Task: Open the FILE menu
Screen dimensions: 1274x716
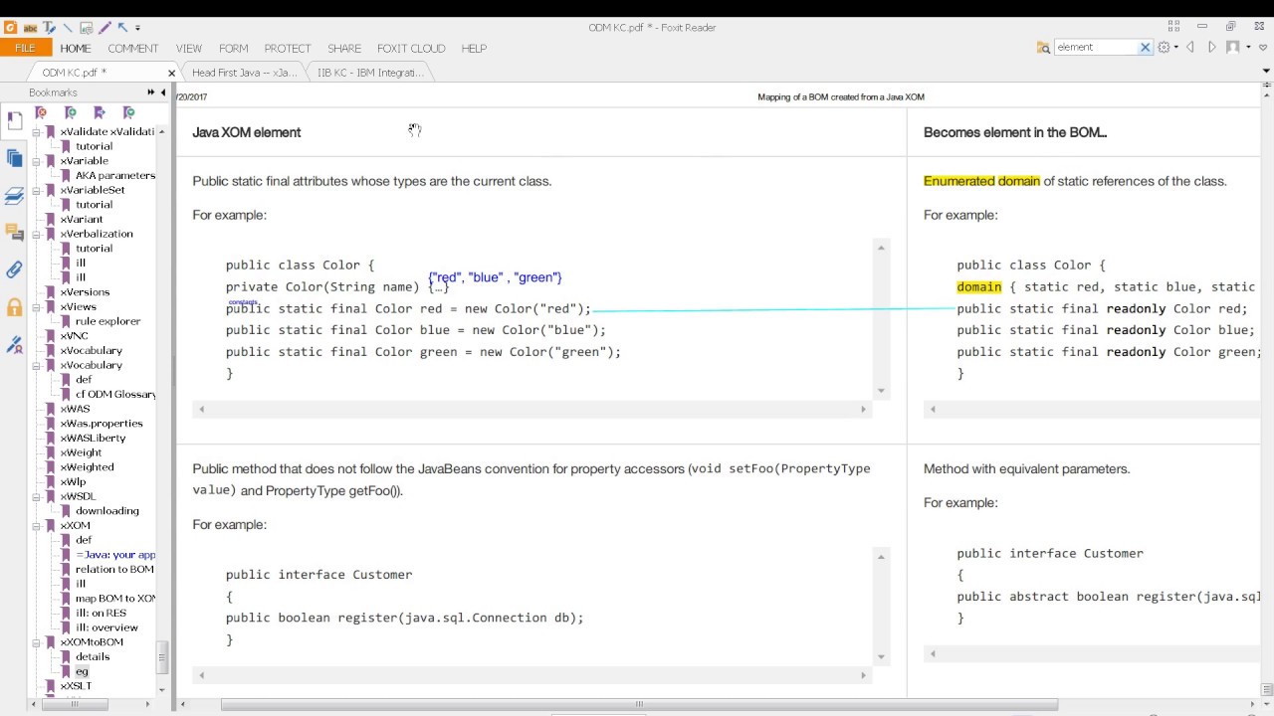Action: click(x=25, y=48)
